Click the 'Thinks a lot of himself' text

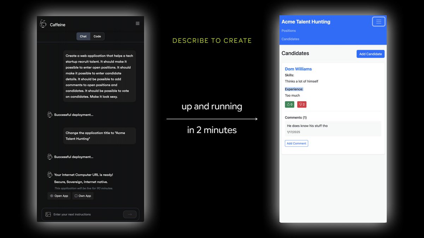(301, 81)
